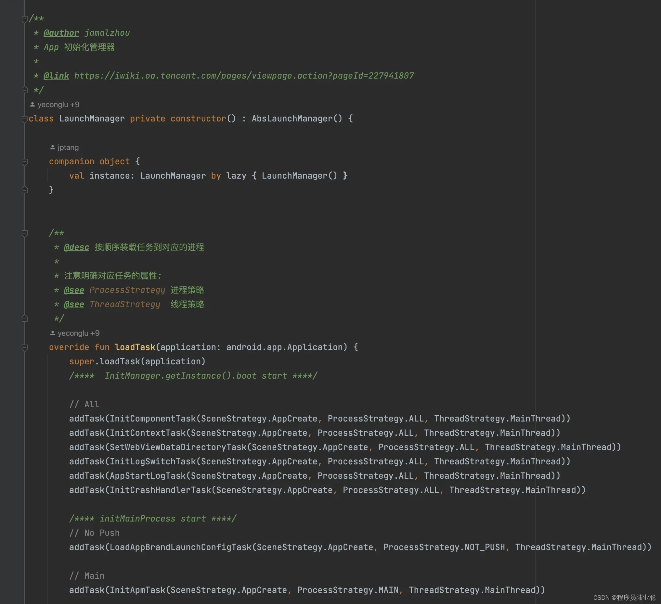Click '按顺序装载任务到对应的进程' description text
Viewport: 661px width, 604px height.
(x=149, y=247)
